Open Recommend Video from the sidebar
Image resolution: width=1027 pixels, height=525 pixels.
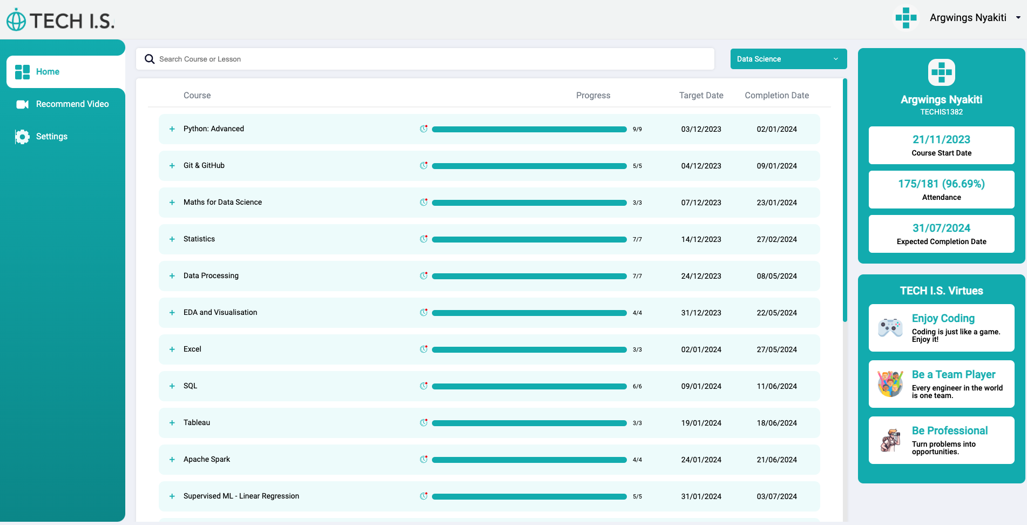click(72, 104)
